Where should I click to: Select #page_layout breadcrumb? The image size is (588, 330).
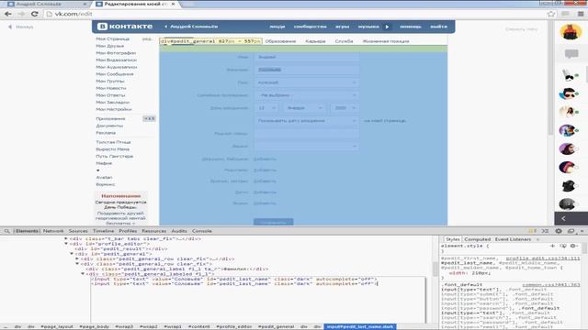[57, 326]
